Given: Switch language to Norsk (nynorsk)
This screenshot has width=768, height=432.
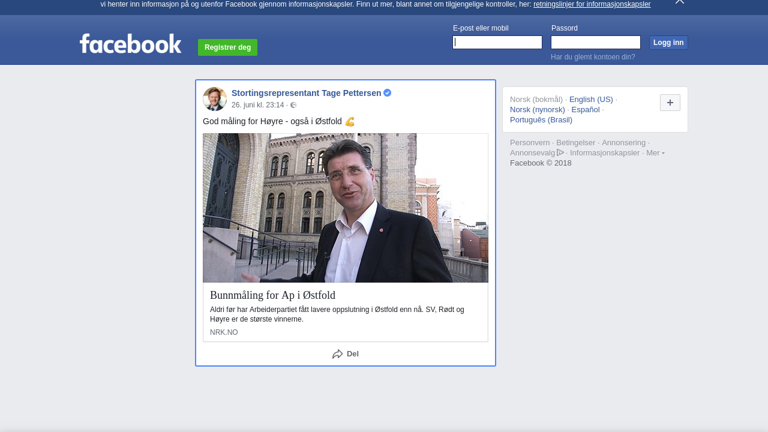Looking at the screenshot, I should 537,110.
